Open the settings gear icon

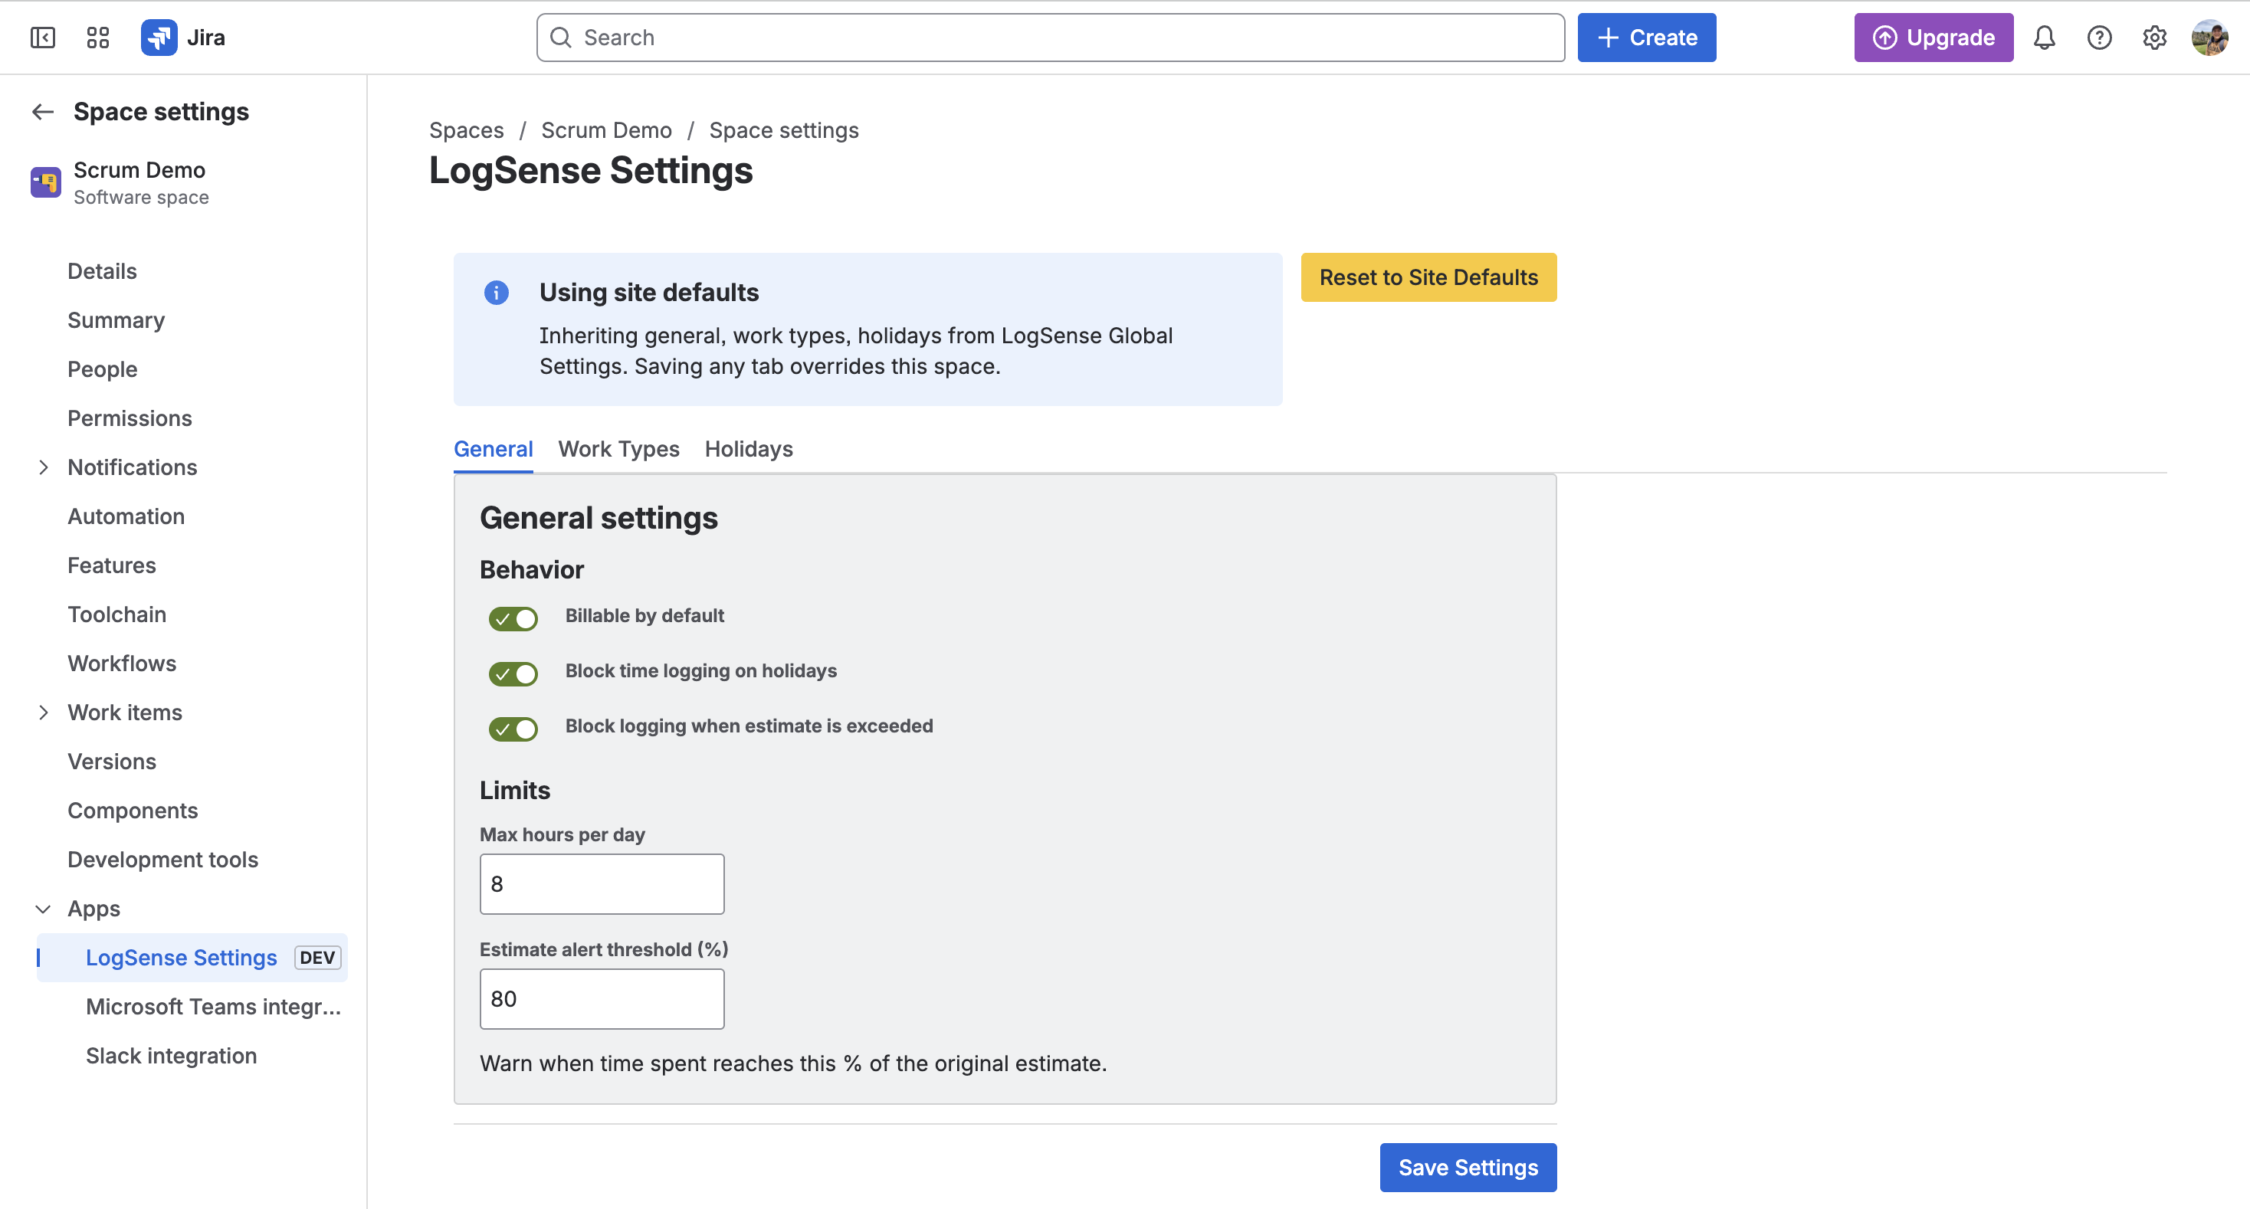(x=2154, y=38)
